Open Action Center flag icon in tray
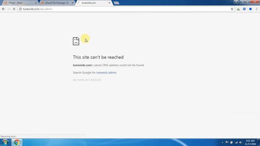Image resolution: width=260 pixels, height=146 pixels. [x=227, y=142]
